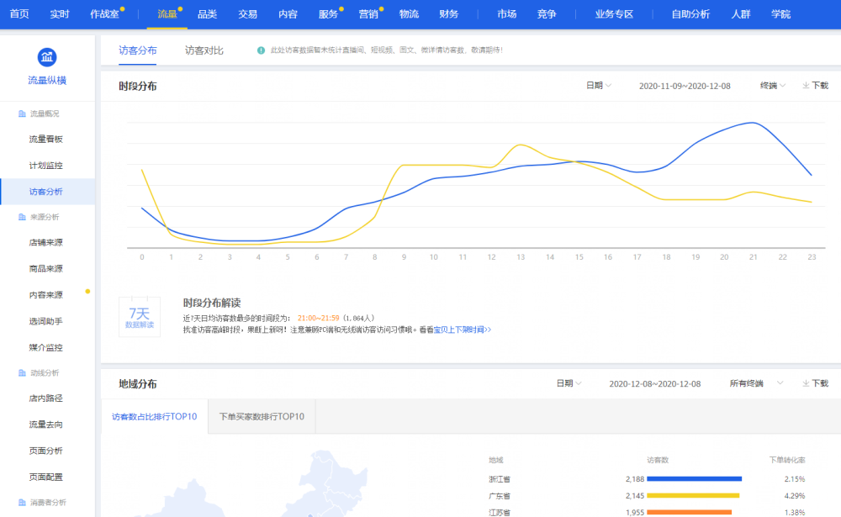Download the 地域分布 data

(x=815, y=383)
